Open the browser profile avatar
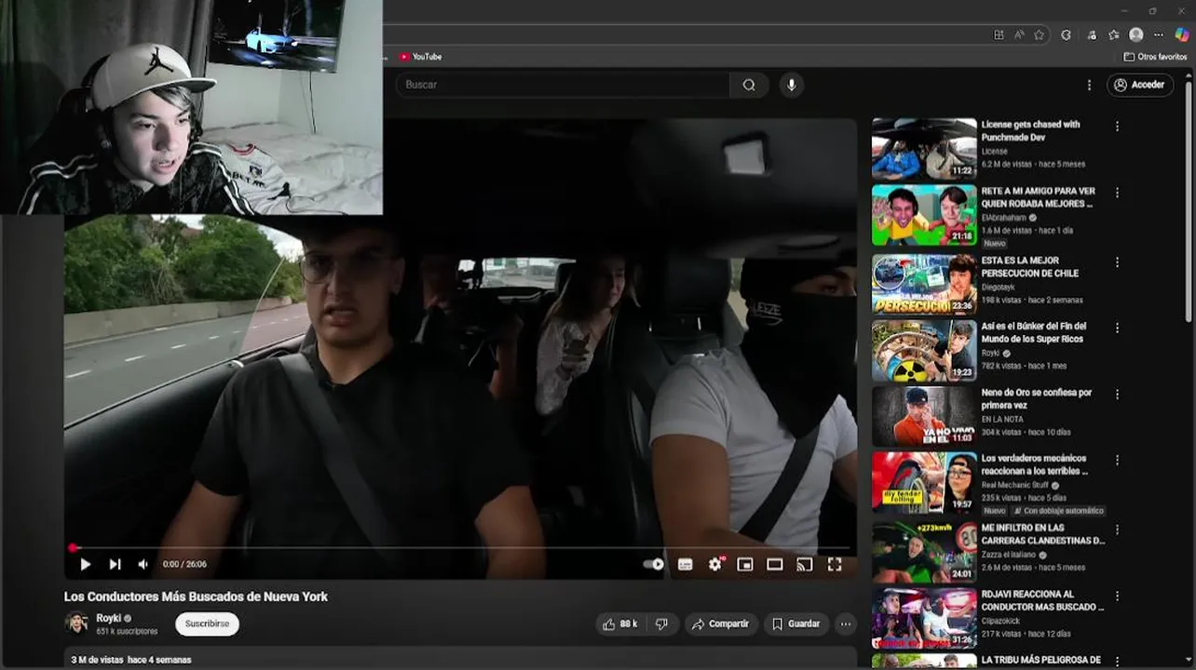Screen dimensions: 1196x670 1135,34
